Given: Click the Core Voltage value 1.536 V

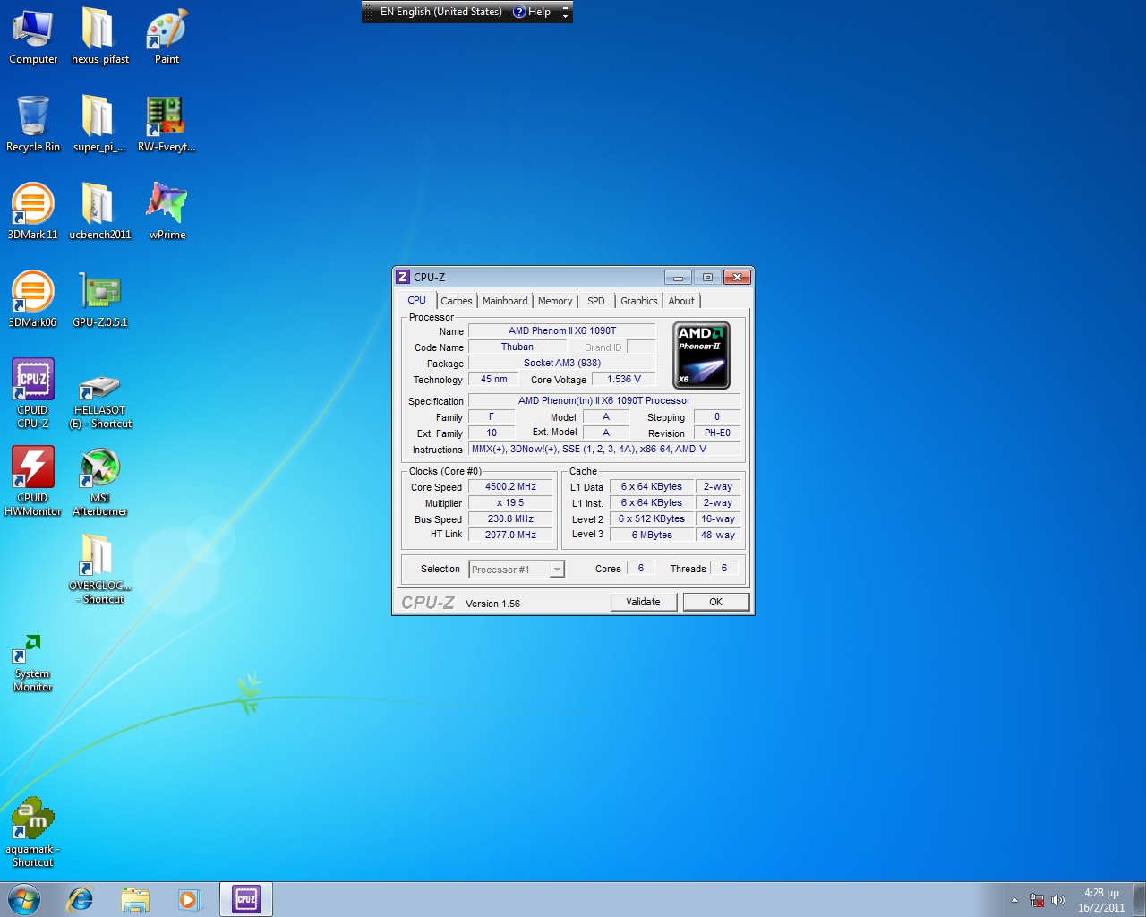Looking at the screenshot, I should [624, 380].
